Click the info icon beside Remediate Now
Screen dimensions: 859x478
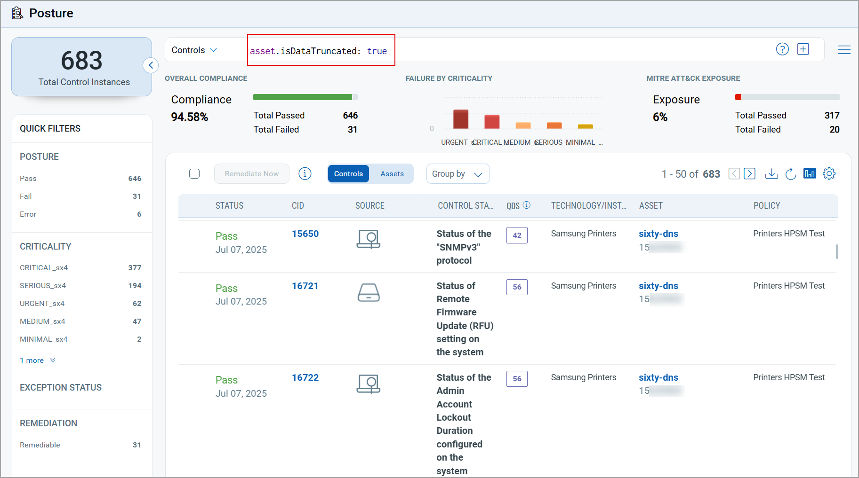coord(305,174)
